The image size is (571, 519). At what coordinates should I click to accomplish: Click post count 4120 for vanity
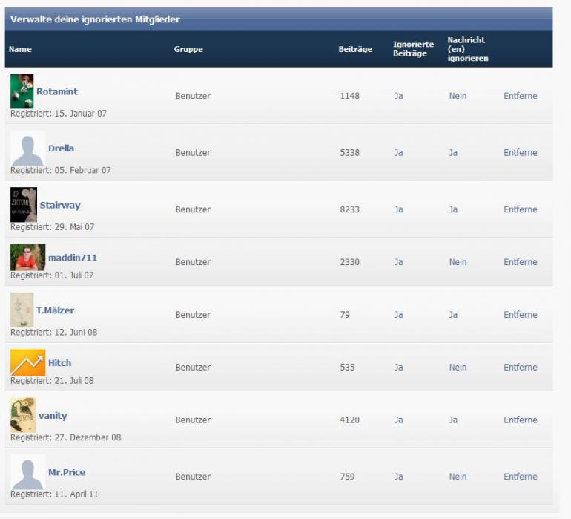pos(349,420)
